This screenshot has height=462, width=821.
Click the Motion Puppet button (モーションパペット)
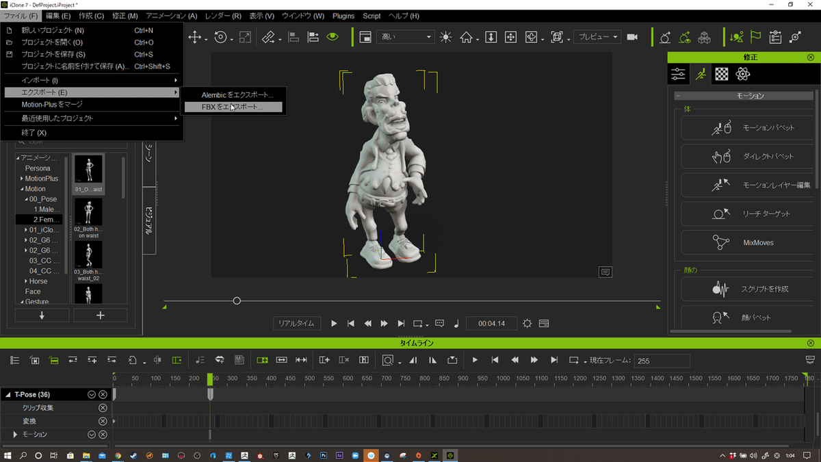[x=746, y=128]
